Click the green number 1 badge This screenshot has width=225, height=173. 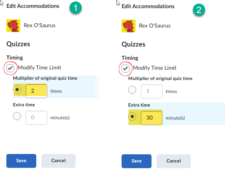pyautogui.click(x=76, y=8)
